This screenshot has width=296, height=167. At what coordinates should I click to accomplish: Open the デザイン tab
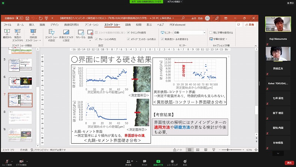(x=54, y=24)
